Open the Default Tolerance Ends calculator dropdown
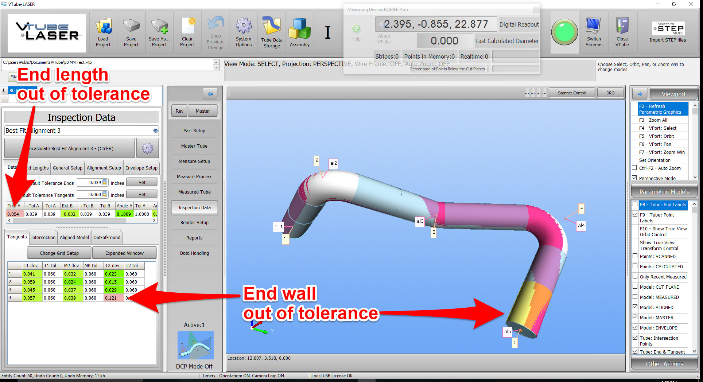Image resolution: width=703 pixels, height=382 pixels. (105, 183)
